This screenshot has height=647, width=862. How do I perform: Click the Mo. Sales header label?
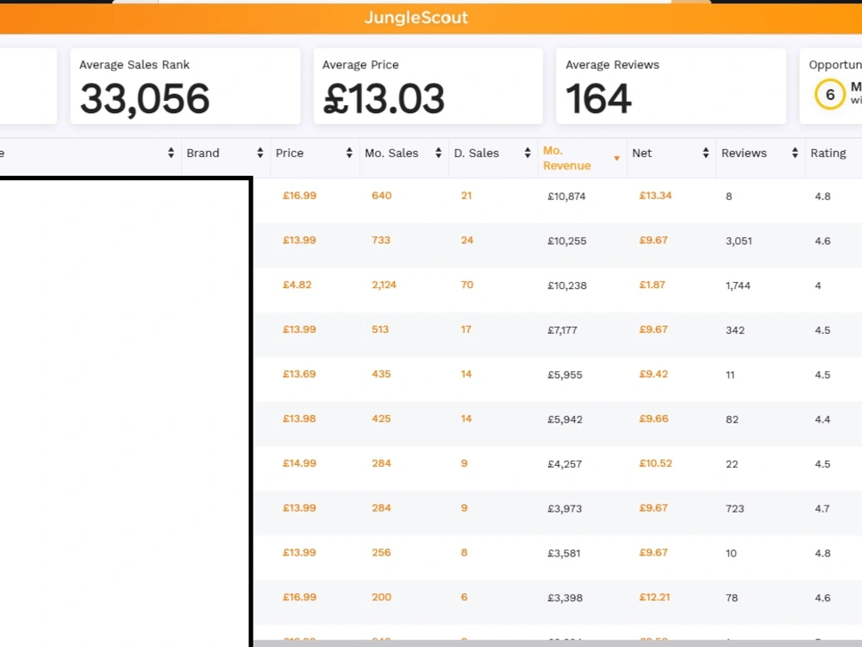[391, 153]
